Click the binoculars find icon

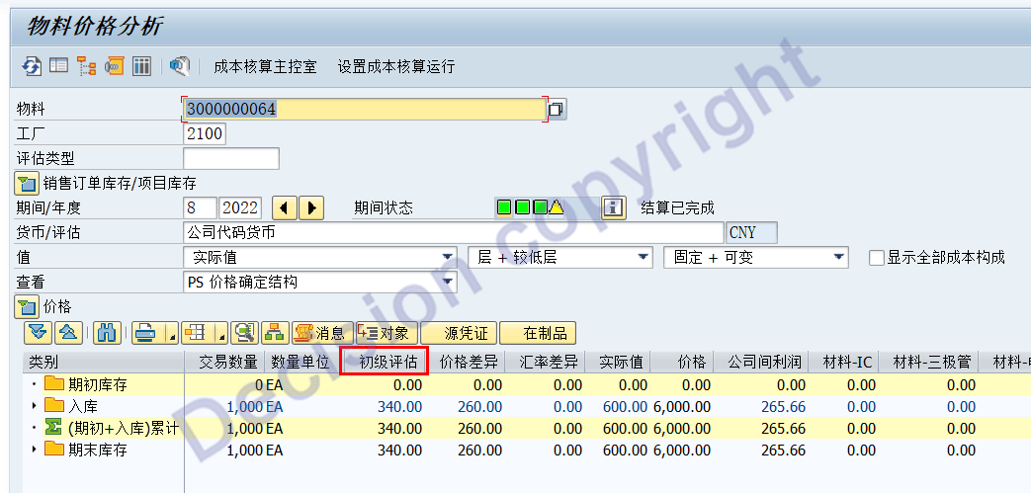pos(109,333)
